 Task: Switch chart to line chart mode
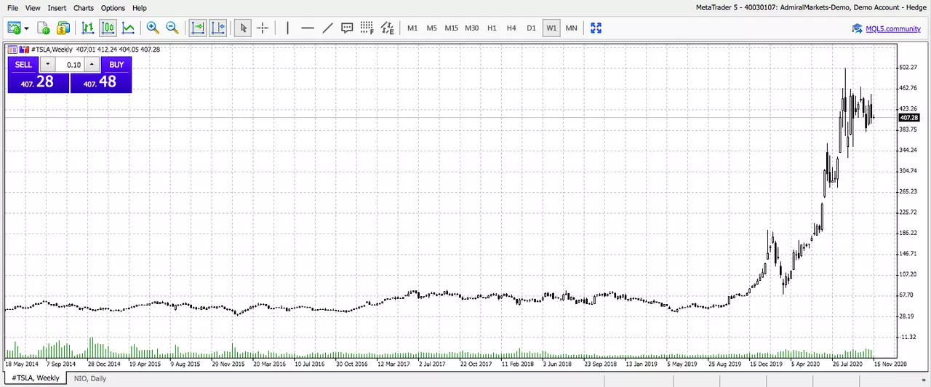tap(128, 28)
